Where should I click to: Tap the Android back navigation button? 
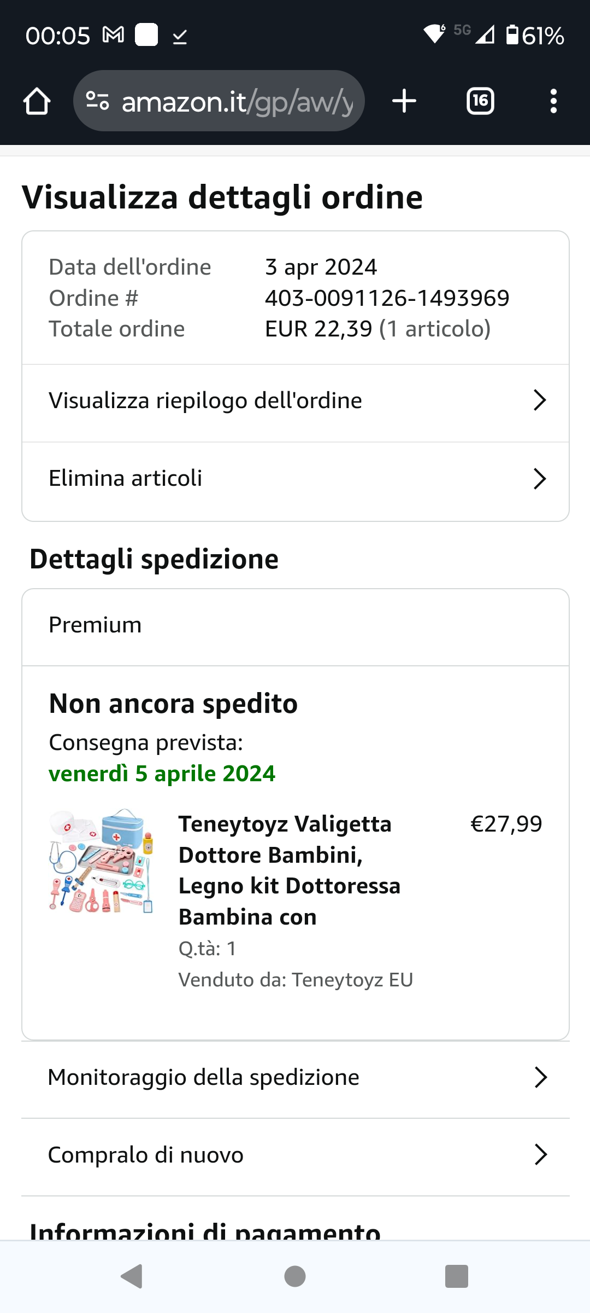tap(132, 1276)
